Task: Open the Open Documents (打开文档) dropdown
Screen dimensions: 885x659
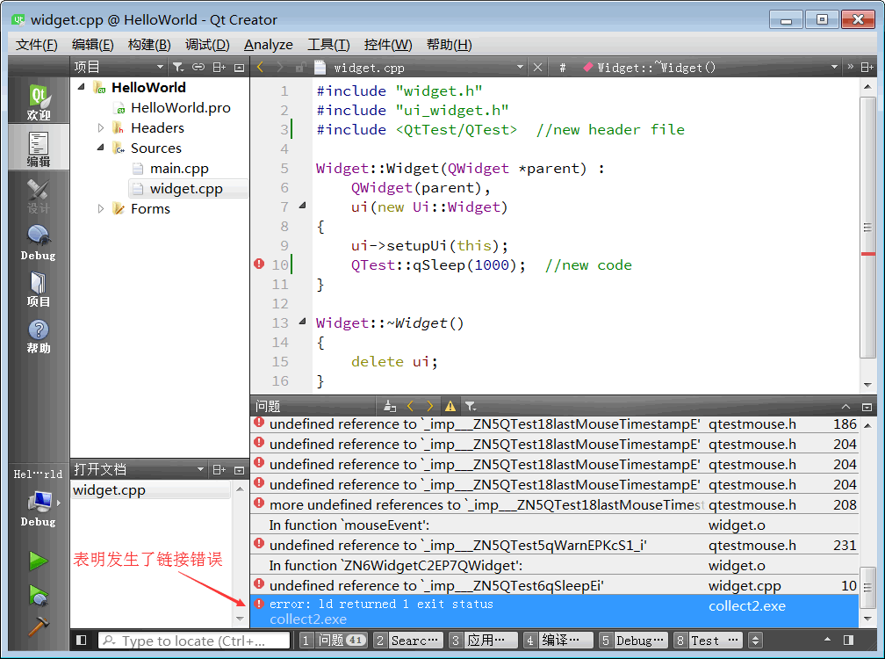Action: coord(139,469)
